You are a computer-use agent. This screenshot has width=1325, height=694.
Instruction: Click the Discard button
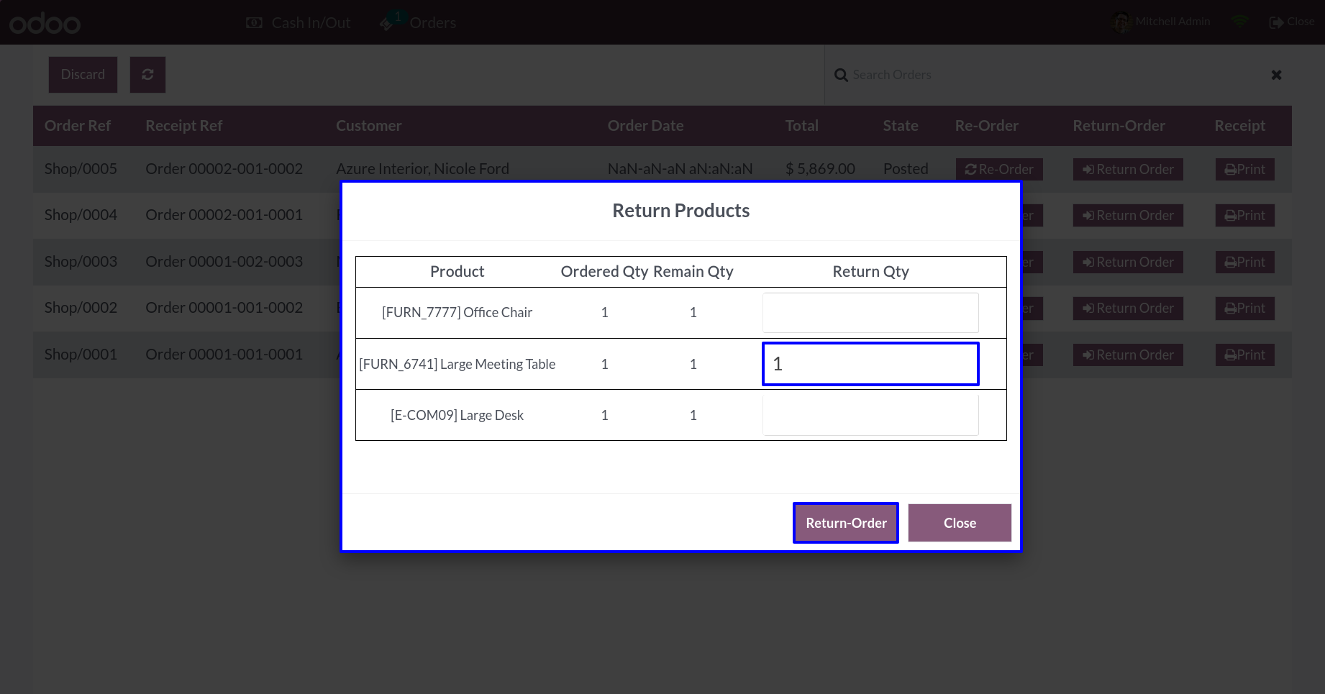(83, 75)
